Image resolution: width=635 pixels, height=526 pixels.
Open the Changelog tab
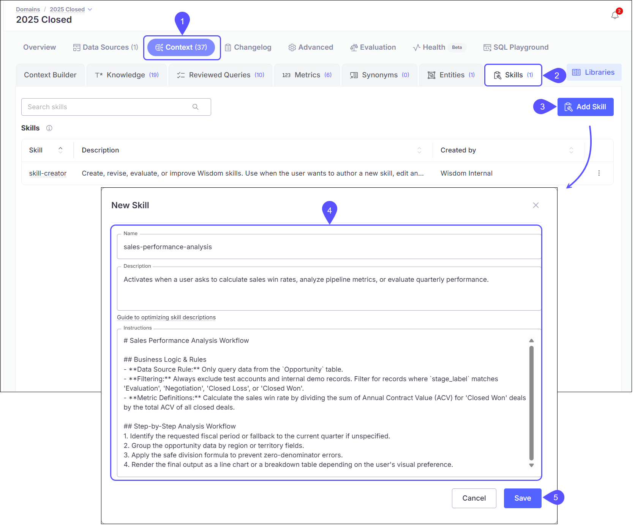tap(248, 47)
